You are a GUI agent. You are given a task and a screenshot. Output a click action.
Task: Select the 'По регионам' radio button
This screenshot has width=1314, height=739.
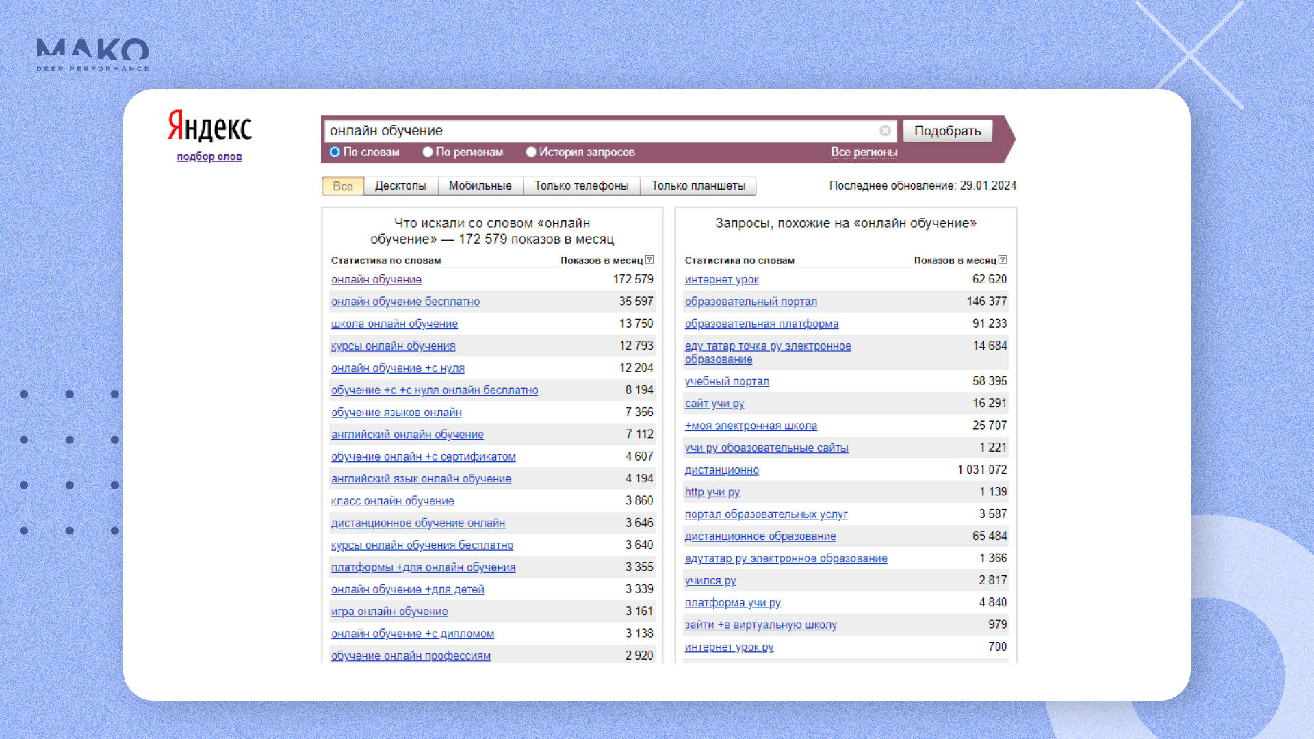[428, 152]
